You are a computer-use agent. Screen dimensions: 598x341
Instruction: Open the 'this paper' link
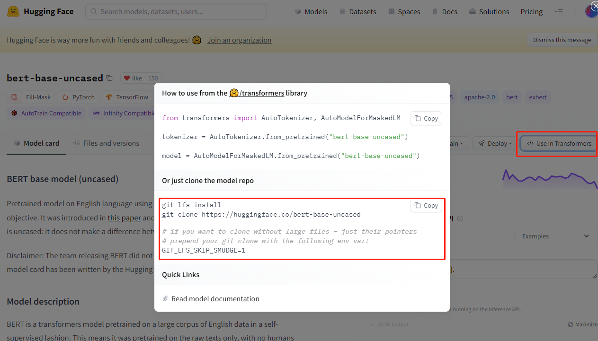(124, 218)
